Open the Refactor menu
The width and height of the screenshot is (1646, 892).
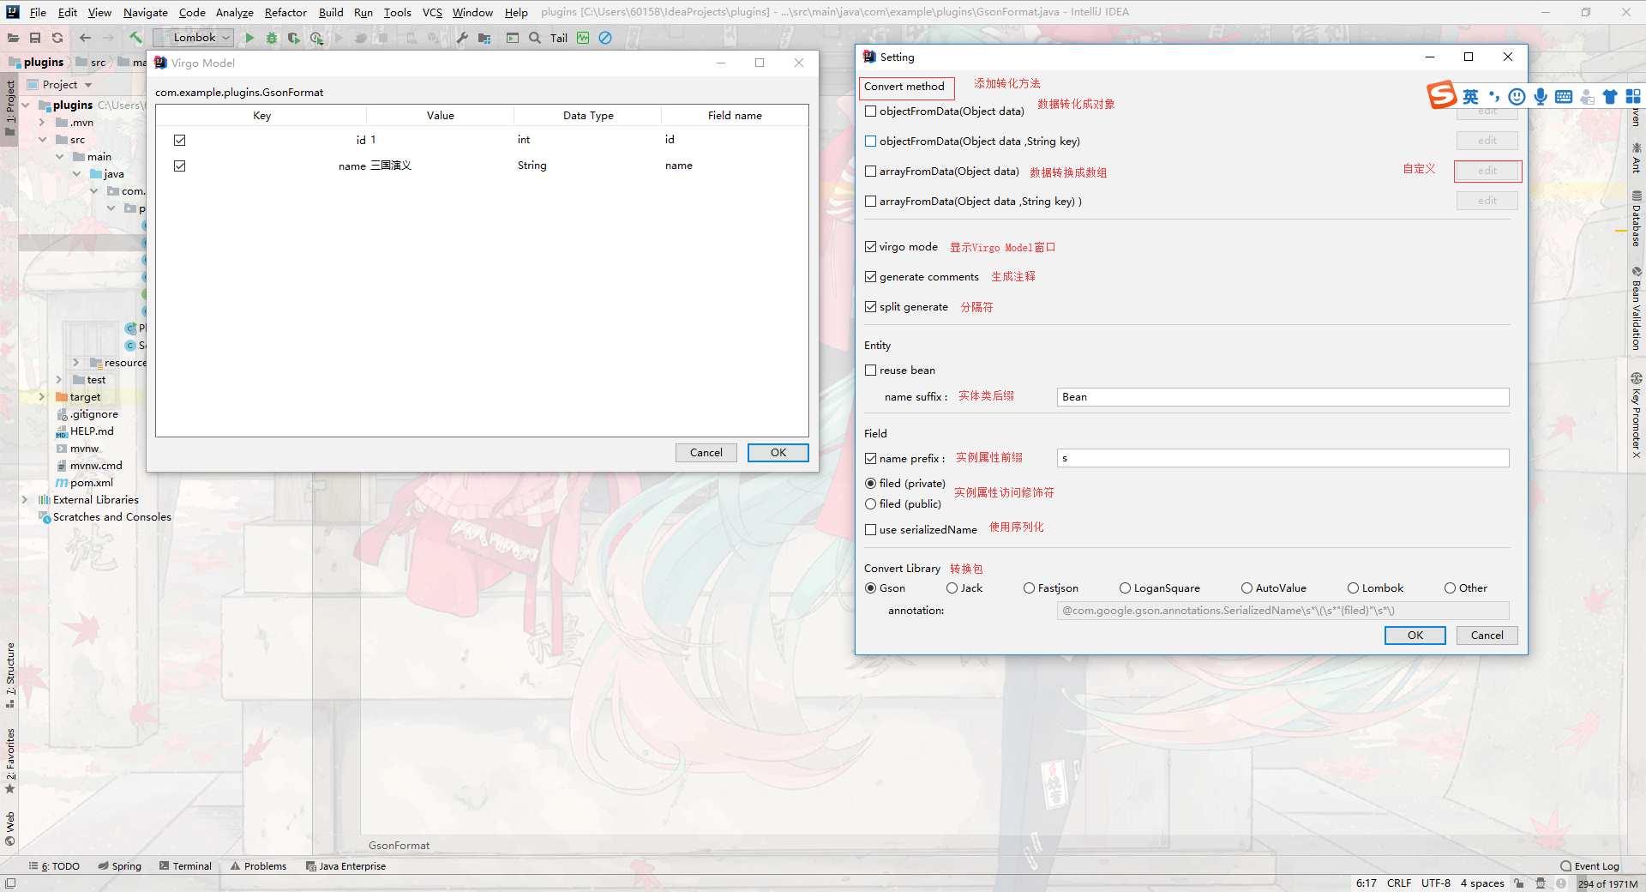285,12
